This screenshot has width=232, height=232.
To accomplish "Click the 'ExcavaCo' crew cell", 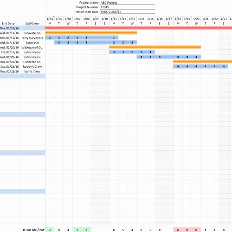I will click(32, 43).
